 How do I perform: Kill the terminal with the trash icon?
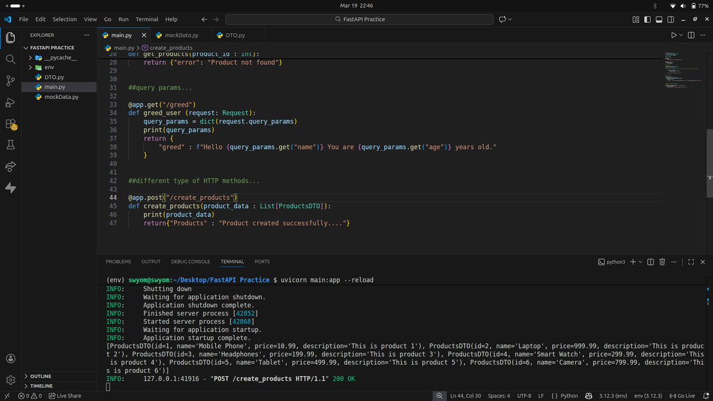tap(662, 261)
